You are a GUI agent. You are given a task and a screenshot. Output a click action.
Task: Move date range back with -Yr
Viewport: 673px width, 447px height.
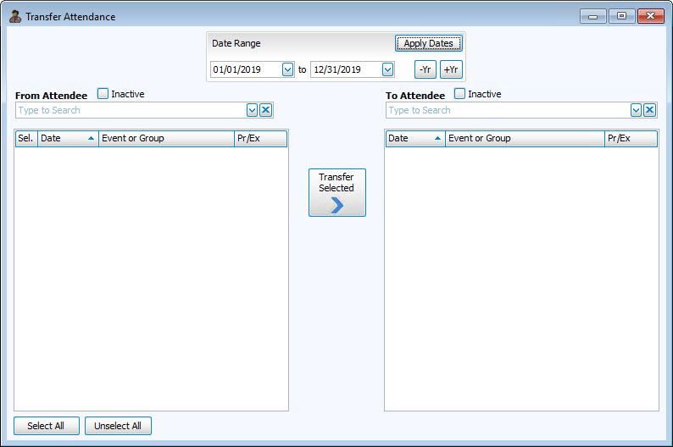pyautogui.click(x=425, y=69)
